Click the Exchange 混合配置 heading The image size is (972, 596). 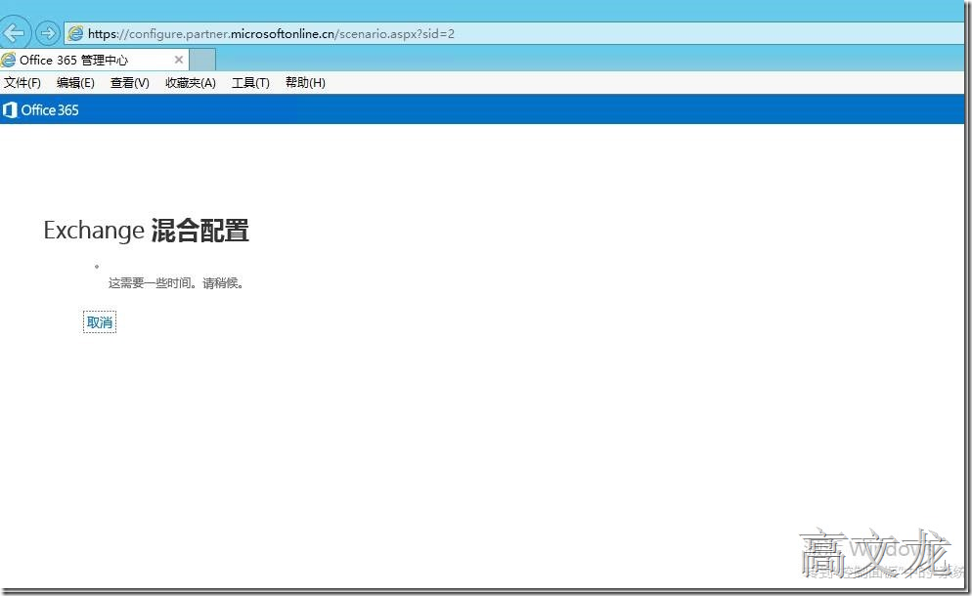(147, 231)
